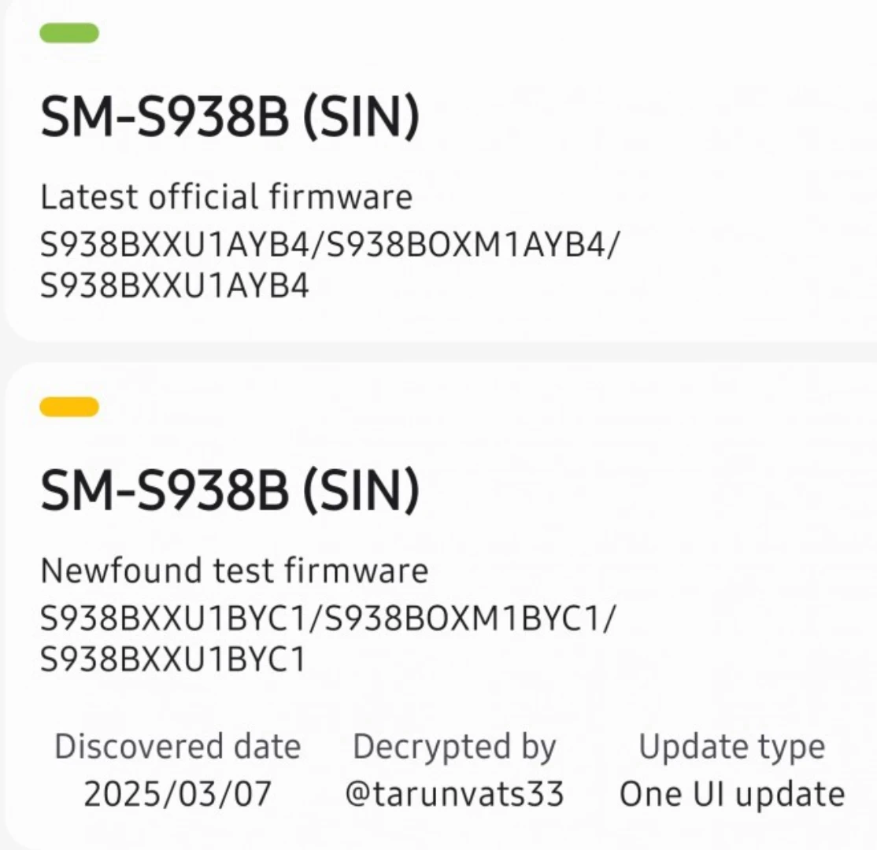Tap SM-S938B model name in test firmware card
This screenshot has width=877, height=850.
(164, 491)
